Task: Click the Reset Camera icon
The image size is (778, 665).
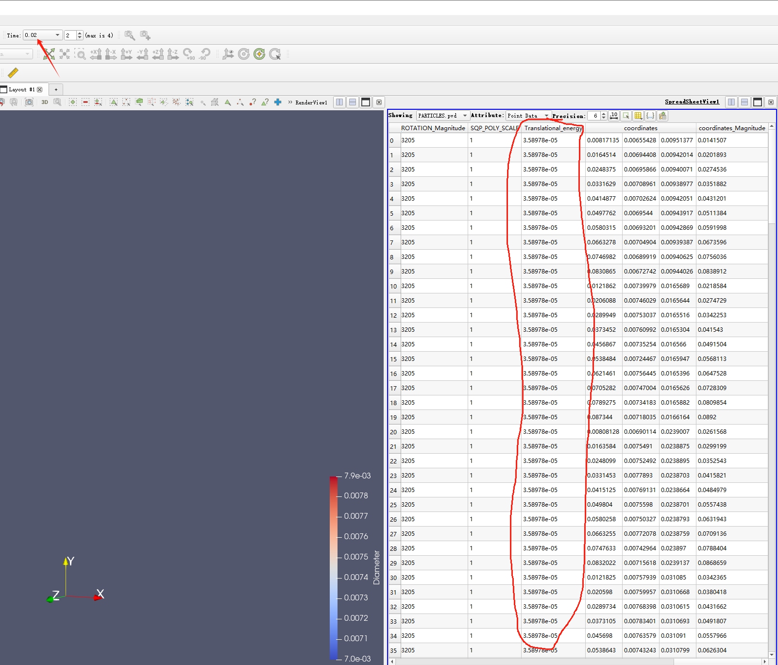Action: point(49,54)
